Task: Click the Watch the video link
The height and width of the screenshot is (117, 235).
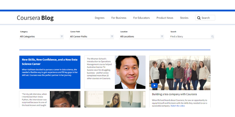Action: coord(178,106)
